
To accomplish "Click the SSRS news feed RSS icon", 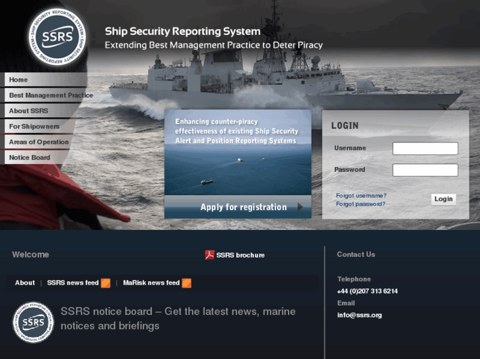I will [106, 283].
